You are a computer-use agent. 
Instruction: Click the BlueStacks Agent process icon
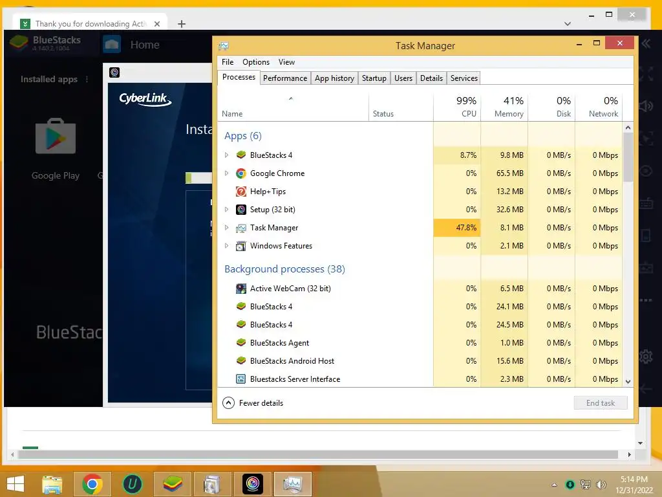pos(241,343)
